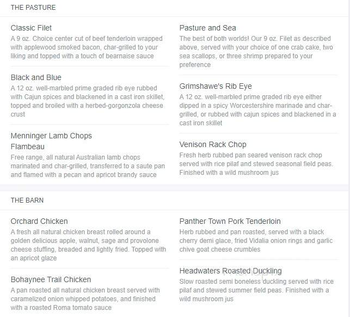Select Grimshawe's Rib Eye heading

[216, 86]
